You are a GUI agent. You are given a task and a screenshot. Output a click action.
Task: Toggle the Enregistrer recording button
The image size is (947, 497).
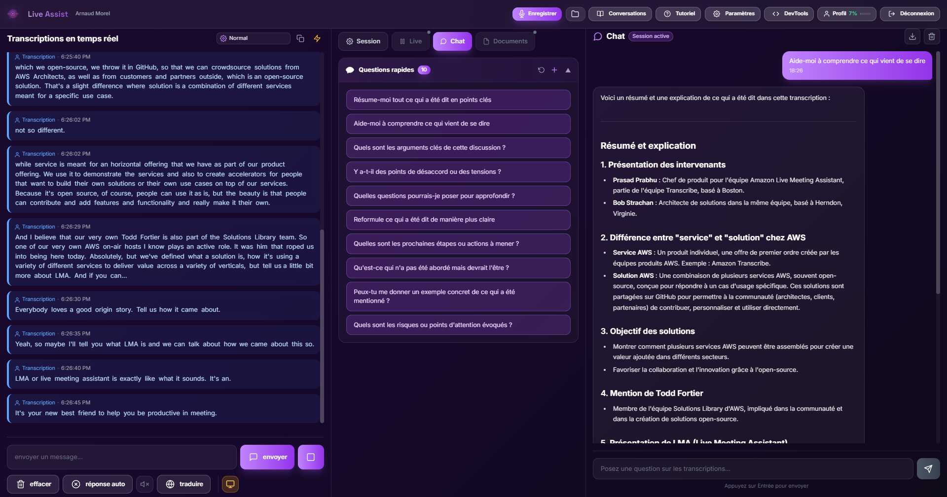537,14
